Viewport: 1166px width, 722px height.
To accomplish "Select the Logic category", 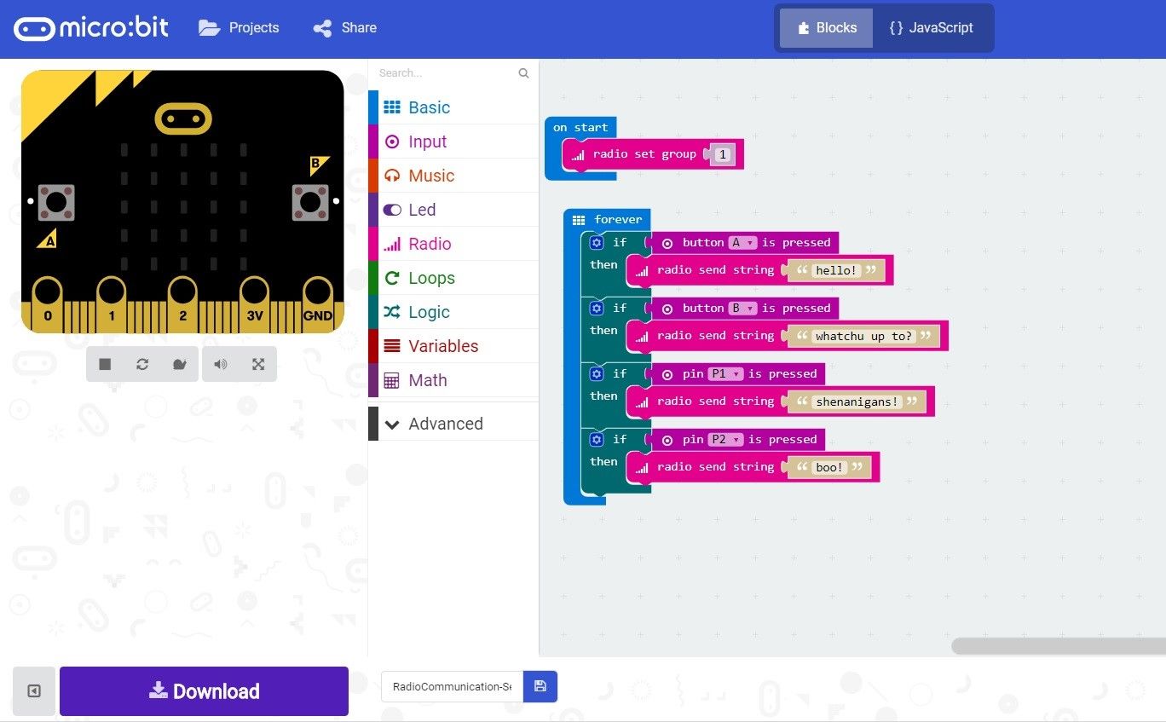I will click(x=428, y=311).
